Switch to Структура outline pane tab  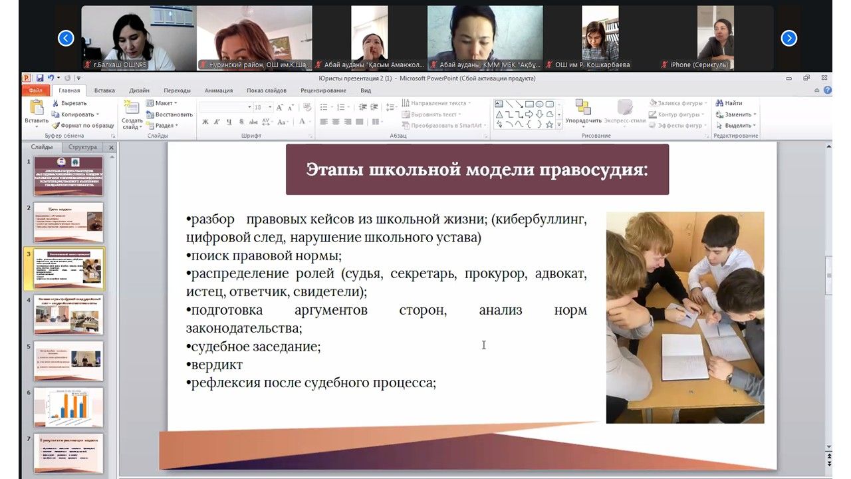coord(82,147)
